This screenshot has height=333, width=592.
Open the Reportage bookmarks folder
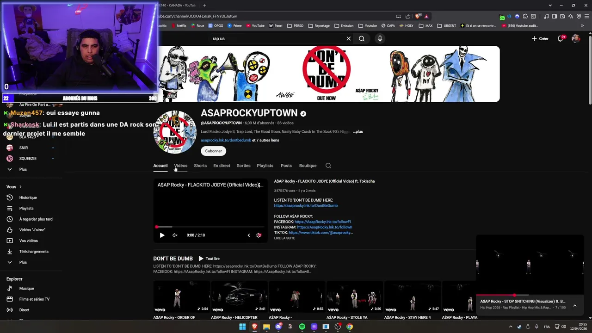pos(319,25)
